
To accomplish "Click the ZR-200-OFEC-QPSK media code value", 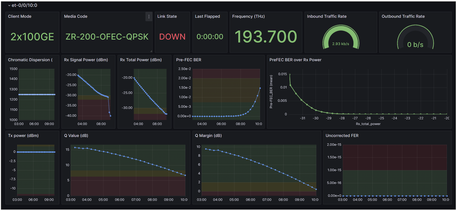I will click(x=107, y=37).
